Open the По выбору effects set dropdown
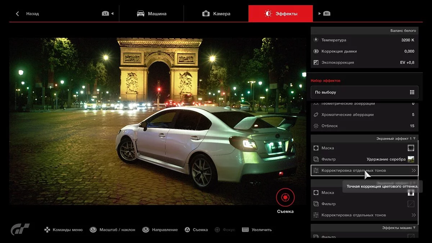Screen dimensions: 432x243 [364, 92]
